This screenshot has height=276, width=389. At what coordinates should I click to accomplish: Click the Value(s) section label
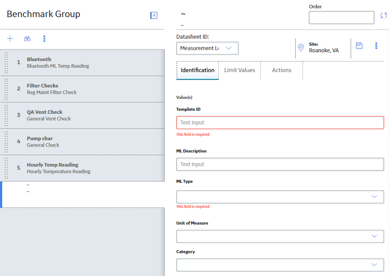click(x=184, y=97)
